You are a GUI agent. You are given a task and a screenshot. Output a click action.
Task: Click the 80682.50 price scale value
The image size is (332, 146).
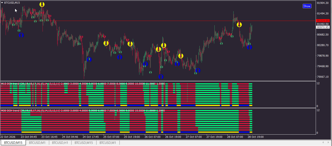323,34
